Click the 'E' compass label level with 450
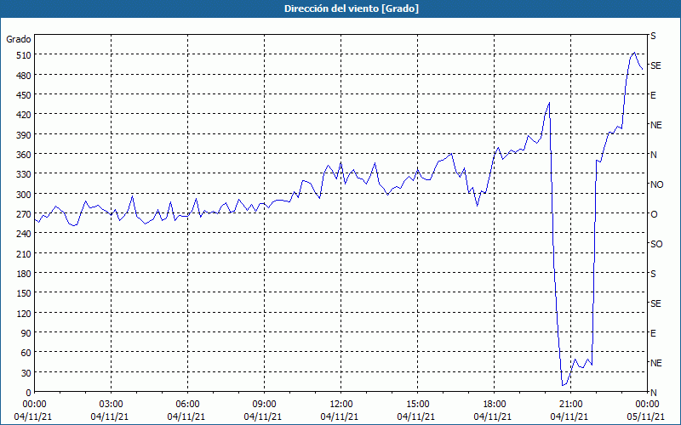681x425 pixels. pos(653,95)
